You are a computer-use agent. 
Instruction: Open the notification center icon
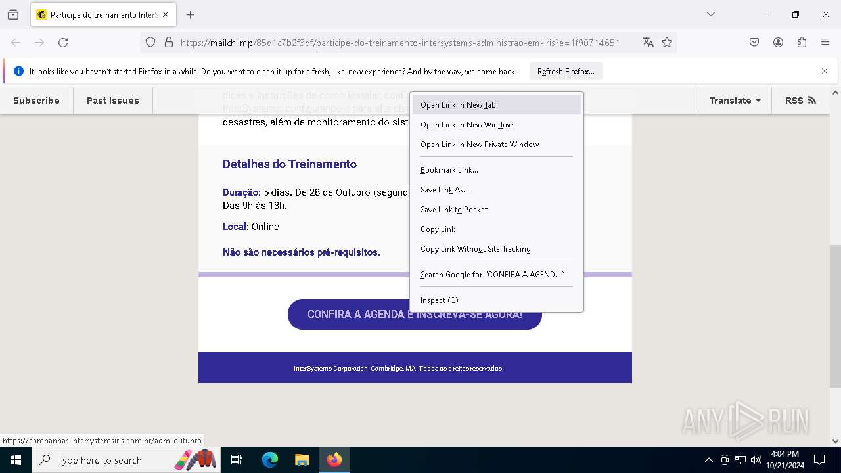(819, 460)
